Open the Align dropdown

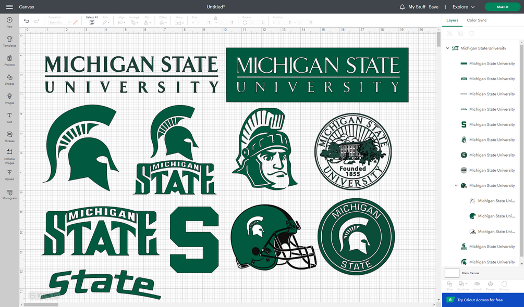coord(121,22)
